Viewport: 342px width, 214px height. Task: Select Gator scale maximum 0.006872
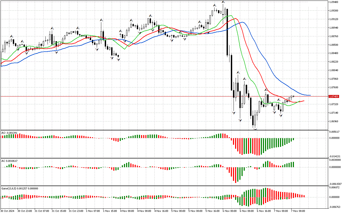pos(335,188)
